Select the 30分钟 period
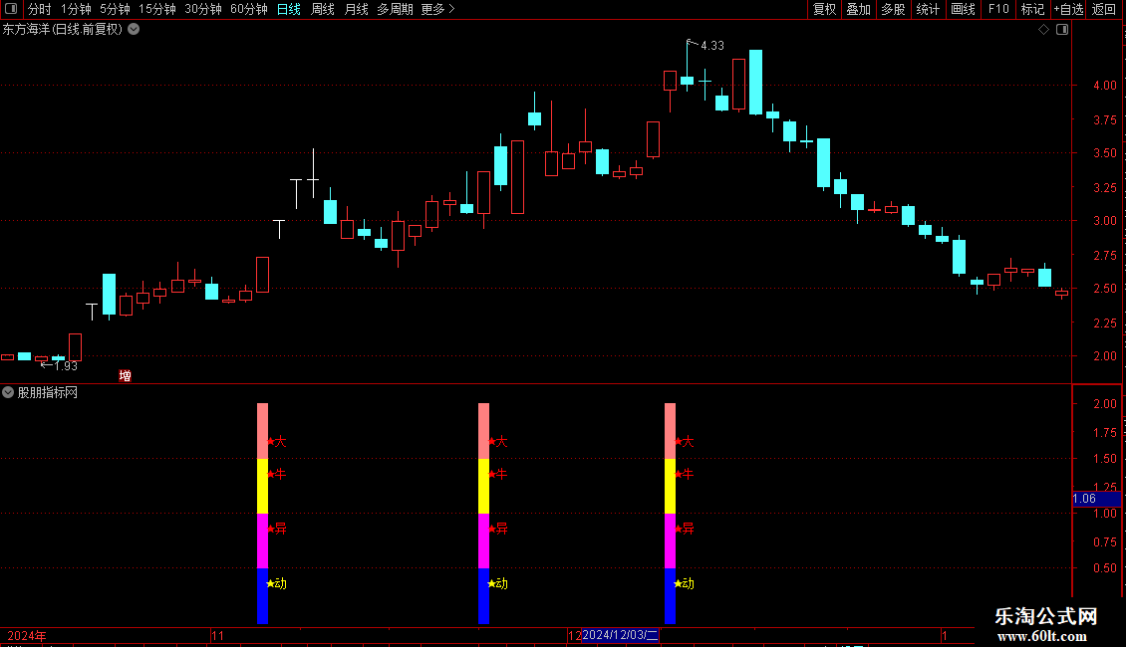1126x647 pixels. (x=203, y=9)
